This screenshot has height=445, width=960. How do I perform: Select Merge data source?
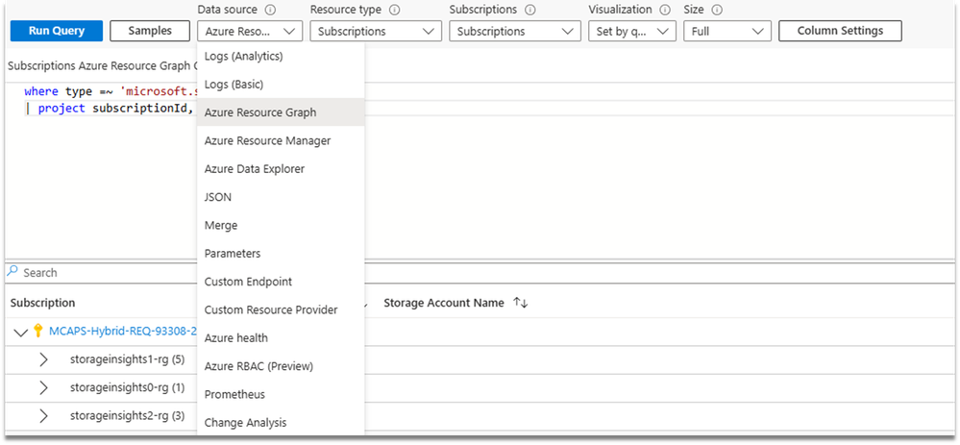281,225
